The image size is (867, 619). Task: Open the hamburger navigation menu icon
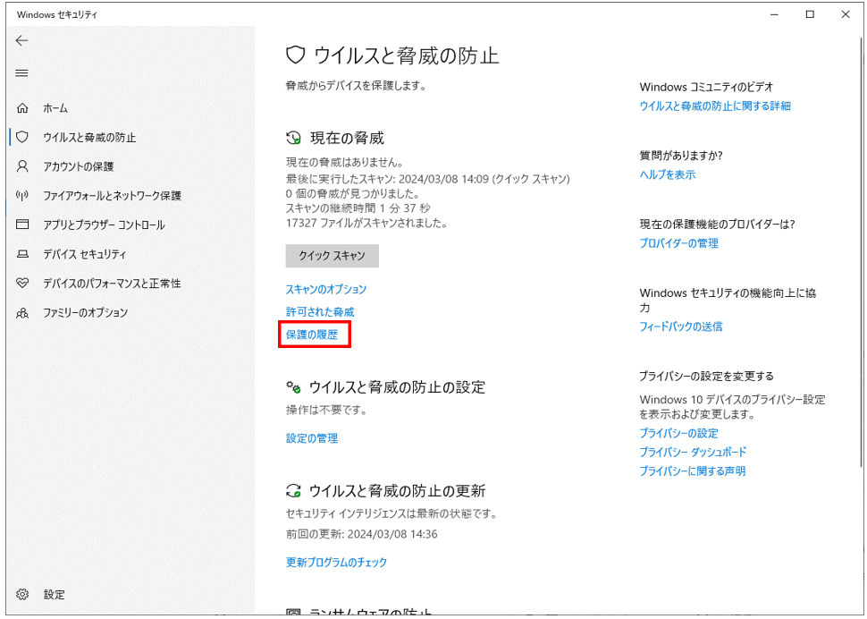pos(21,73)
